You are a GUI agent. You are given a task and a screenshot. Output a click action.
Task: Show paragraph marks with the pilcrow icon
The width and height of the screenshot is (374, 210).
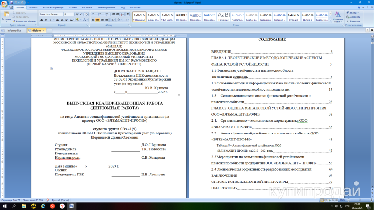tap(128, 14)
